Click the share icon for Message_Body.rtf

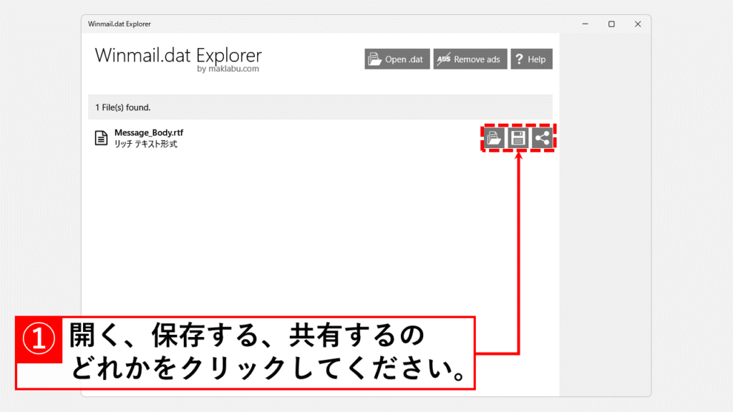pyautogui.click(x=542, y=138)
